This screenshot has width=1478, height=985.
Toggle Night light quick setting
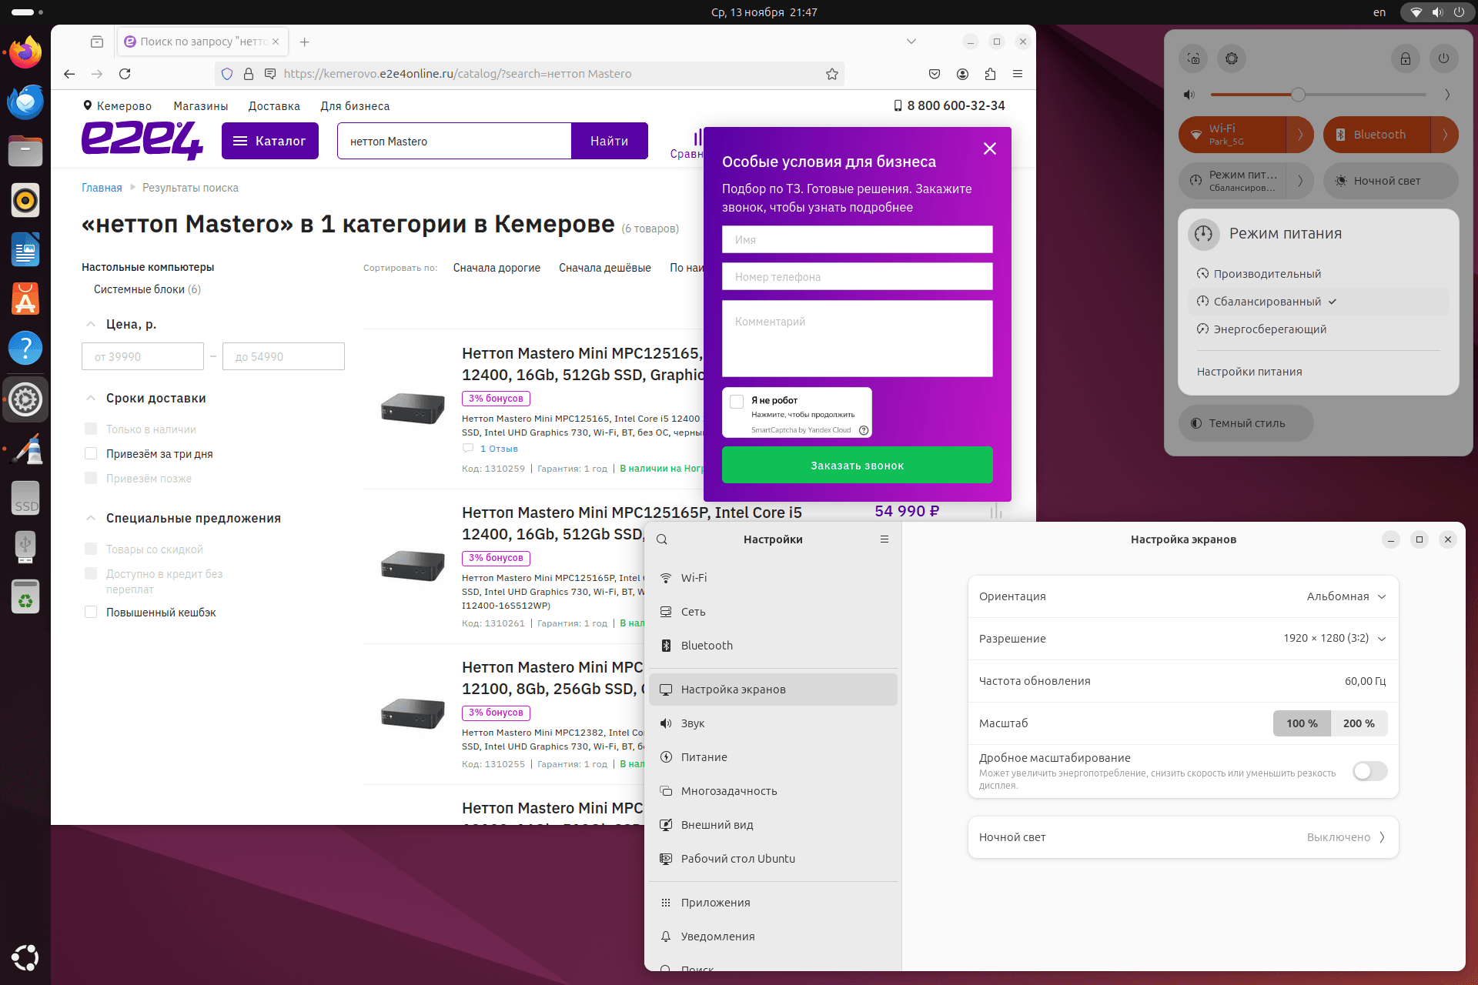1391,181
